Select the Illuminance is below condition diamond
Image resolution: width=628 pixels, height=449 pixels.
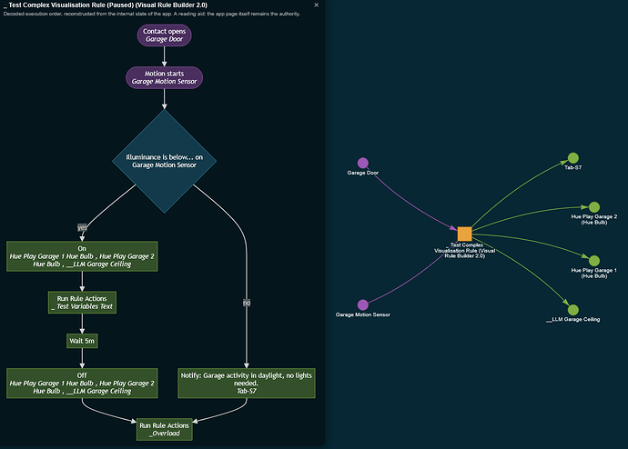click(x=164, y=161)
